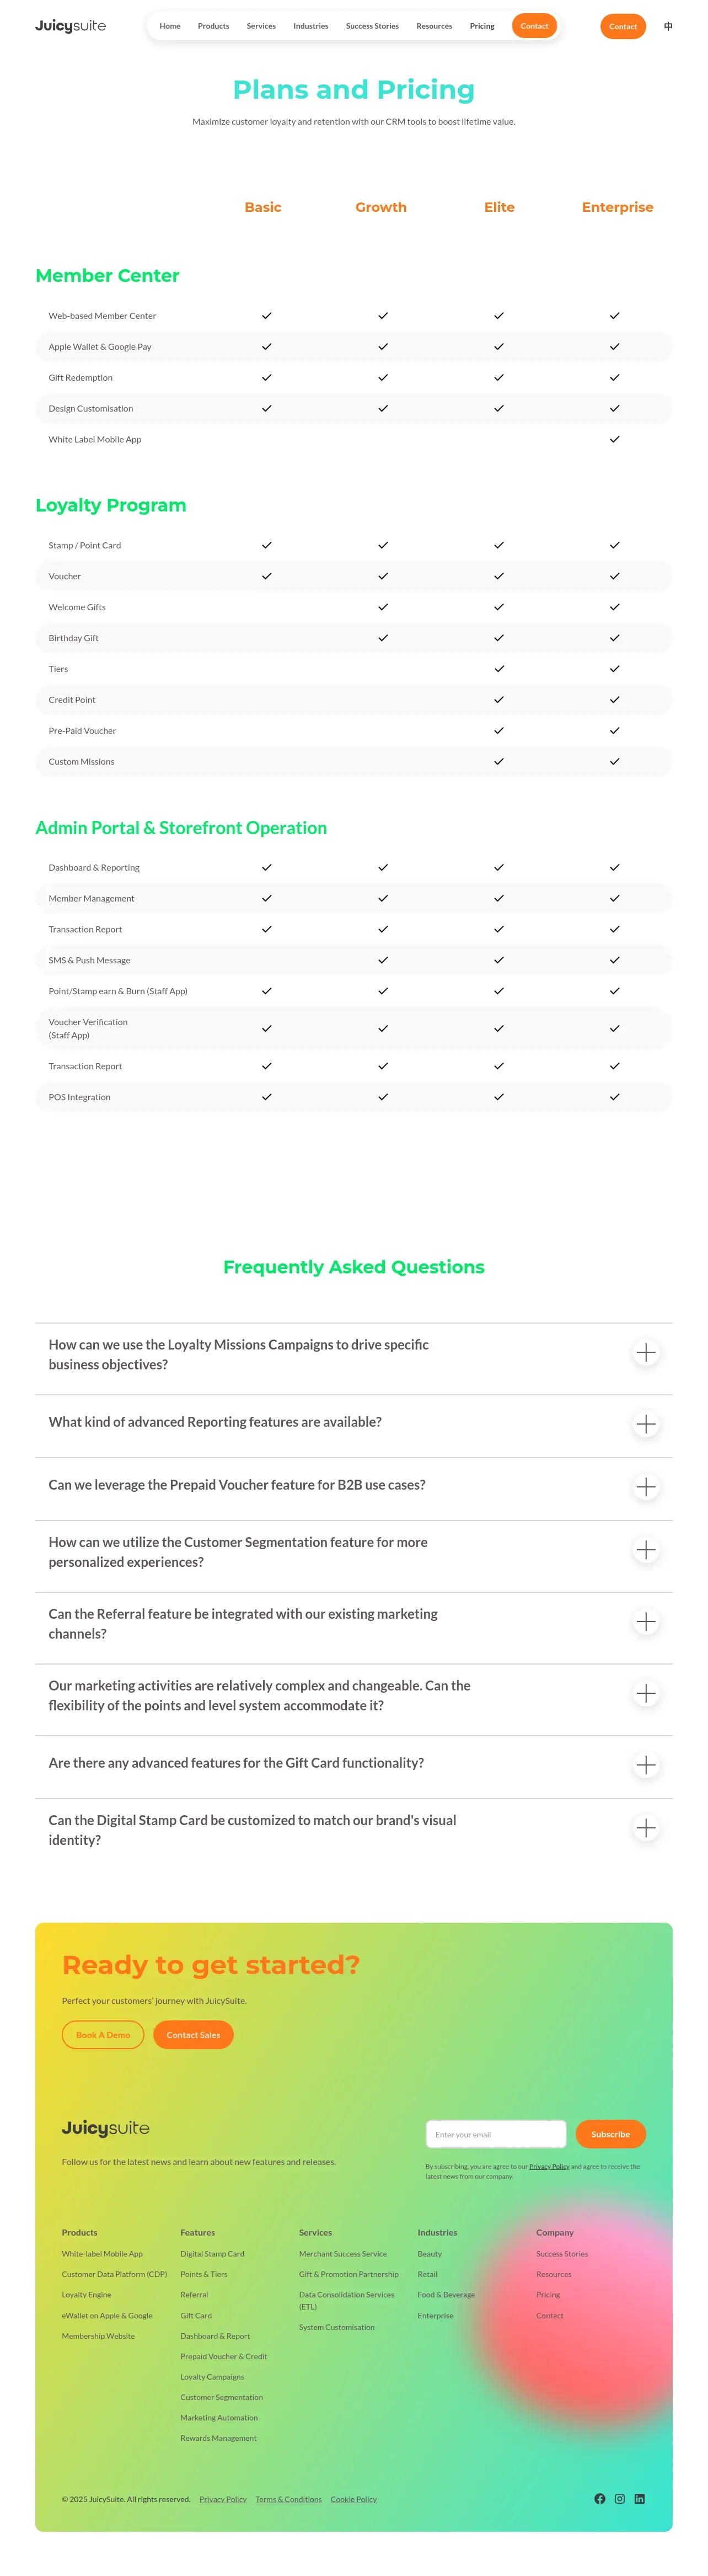Expand the Digital Stamp Card customization FAQ
Viewport: 708px width, 2576px height.
pos(646,1828)
